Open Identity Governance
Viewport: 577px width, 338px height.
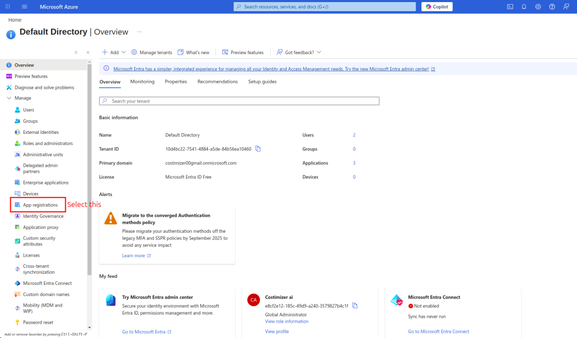click(43, 216)
